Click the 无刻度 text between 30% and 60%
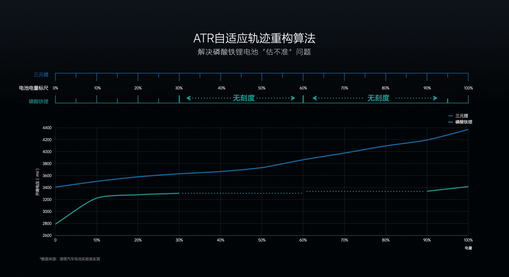Image resolution: width=509 pixels, height=277 pixels. 244,98
